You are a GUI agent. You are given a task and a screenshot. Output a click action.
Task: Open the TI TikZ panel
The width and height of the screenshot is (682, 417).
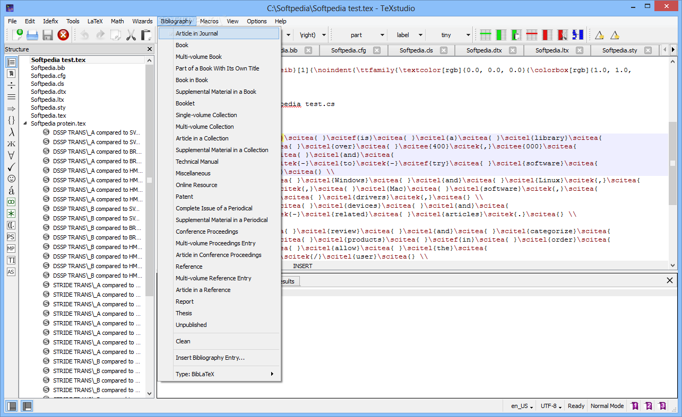tap(11, 260)
